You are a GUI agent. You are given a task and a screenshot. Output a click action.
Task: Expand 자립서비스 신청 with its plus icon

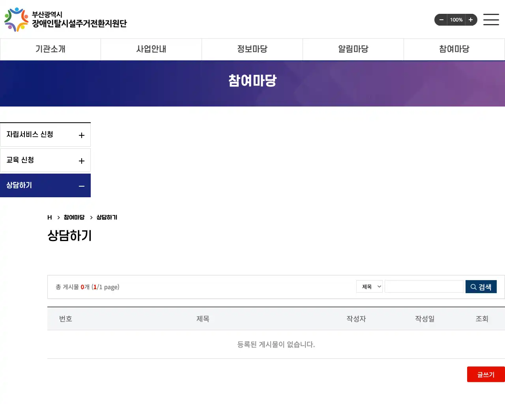(x=82, y=135)
